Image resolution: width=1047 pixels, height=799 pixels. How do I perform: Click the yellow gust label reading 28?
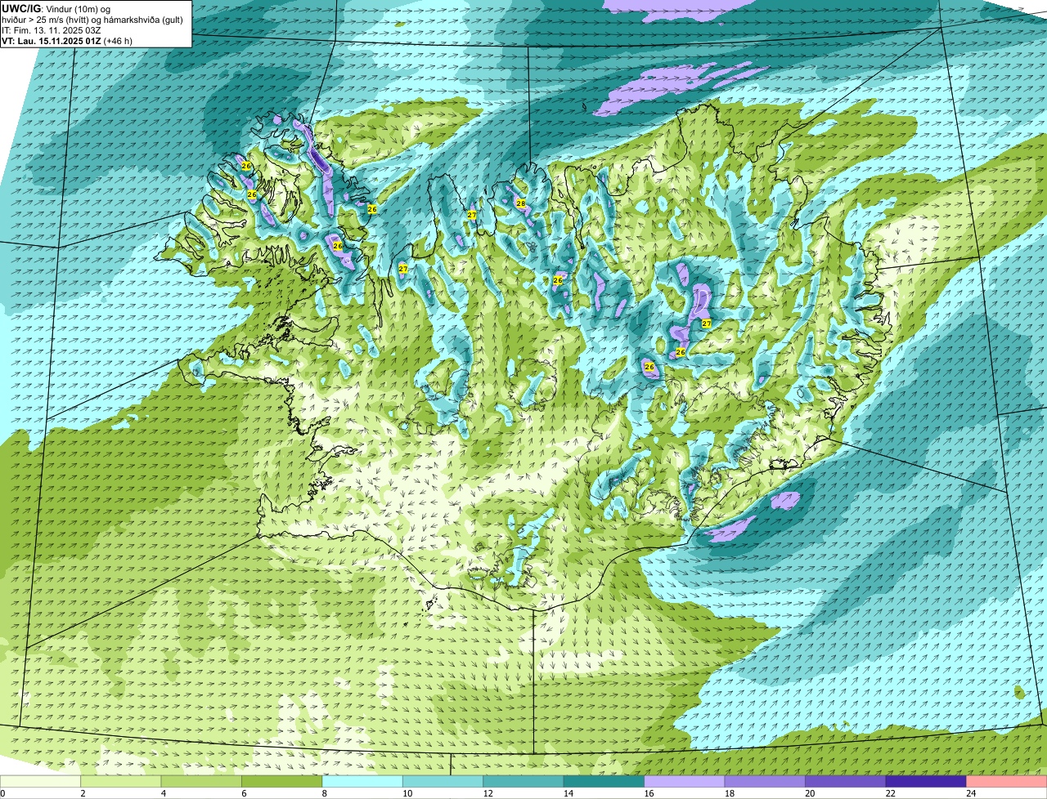(x=520, y=203)
